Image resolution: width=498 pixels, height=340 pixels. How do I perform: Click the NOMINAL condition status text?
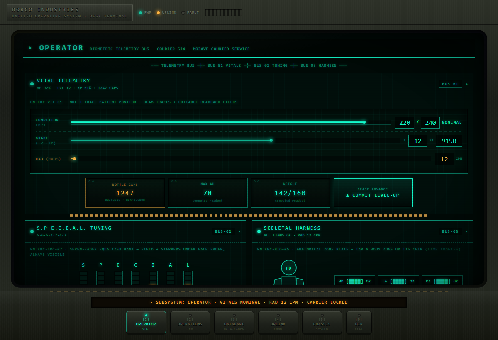tap(452, 122)
